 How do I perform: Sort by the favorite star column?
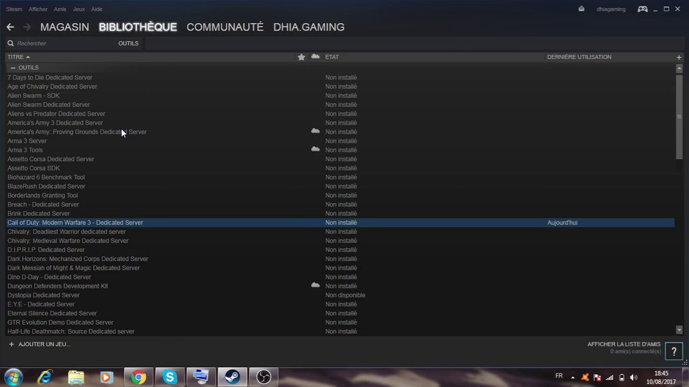coord(301,57)
